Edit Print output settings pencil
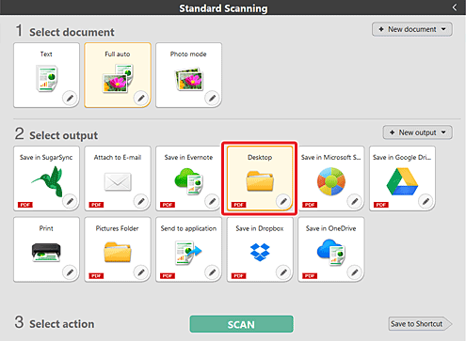The image size is (466, 341). click(x=70, y=272)
